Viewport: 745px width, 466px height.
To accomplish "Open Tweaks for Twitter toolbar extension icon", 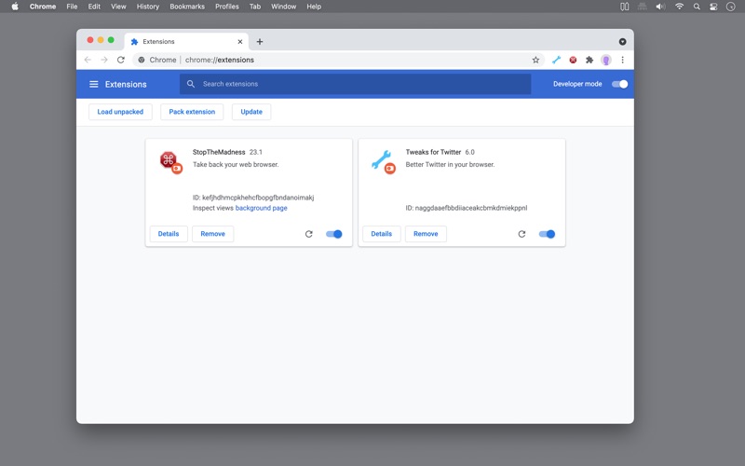I will 556,60.
